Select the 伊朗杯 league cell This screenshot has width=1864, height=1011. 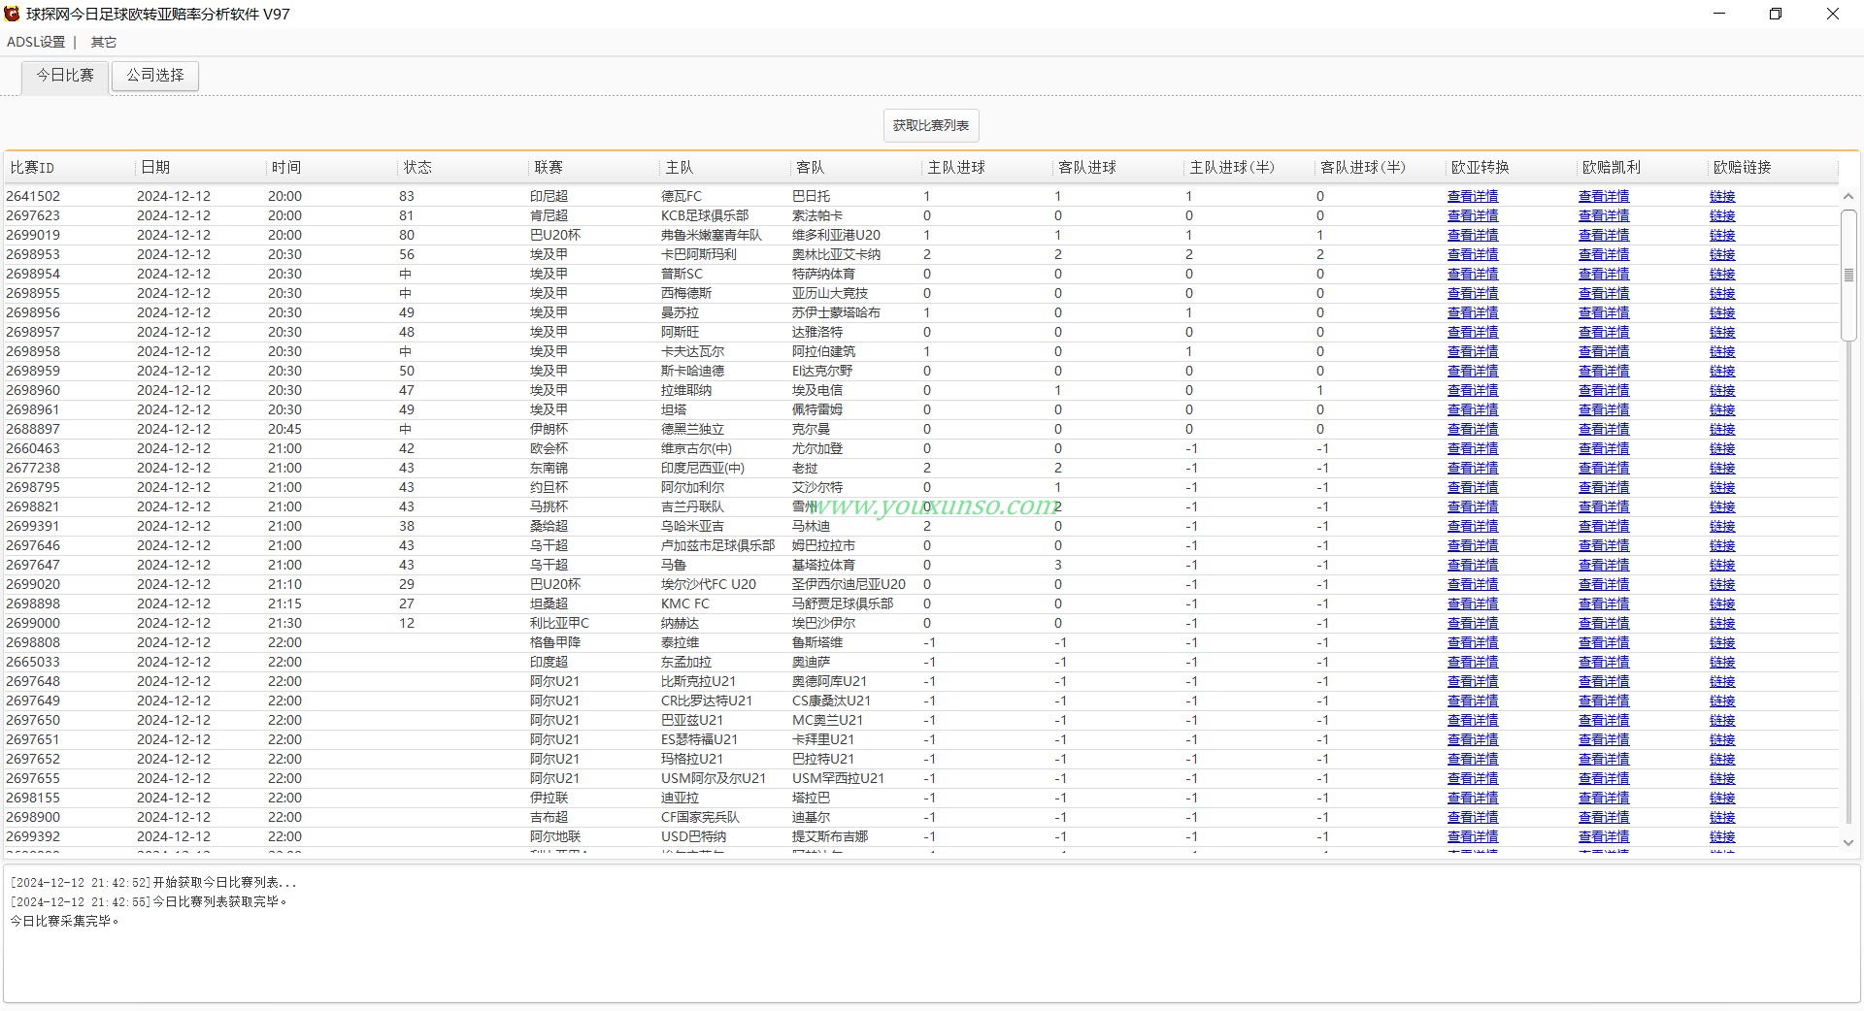549,429
